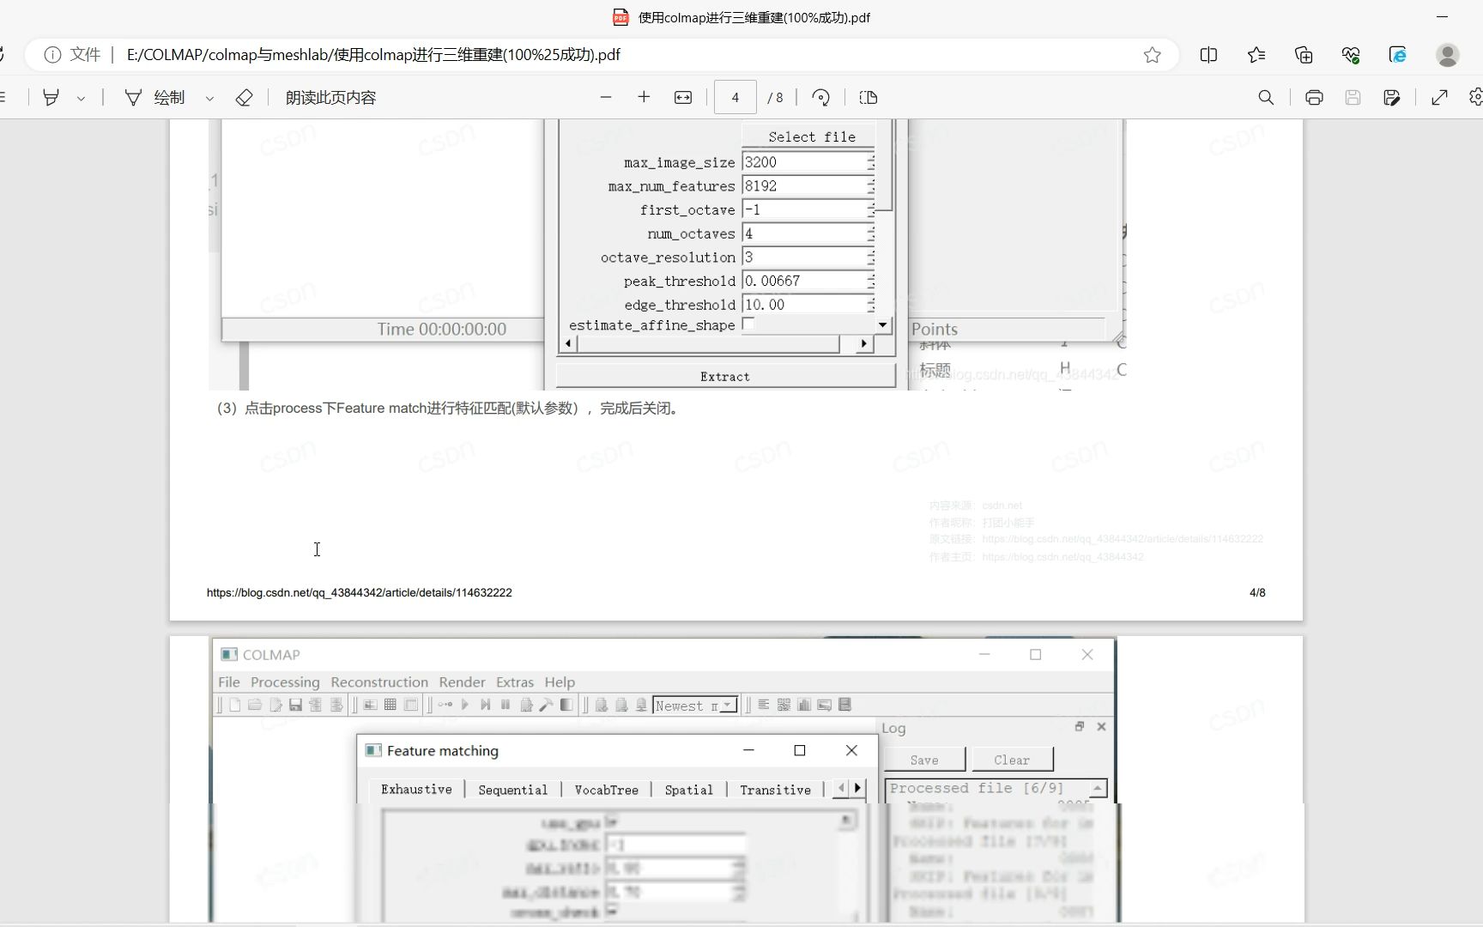Open the highlight color options chevron
Viewport: 1483px width, 927px height.
point(81,98)
